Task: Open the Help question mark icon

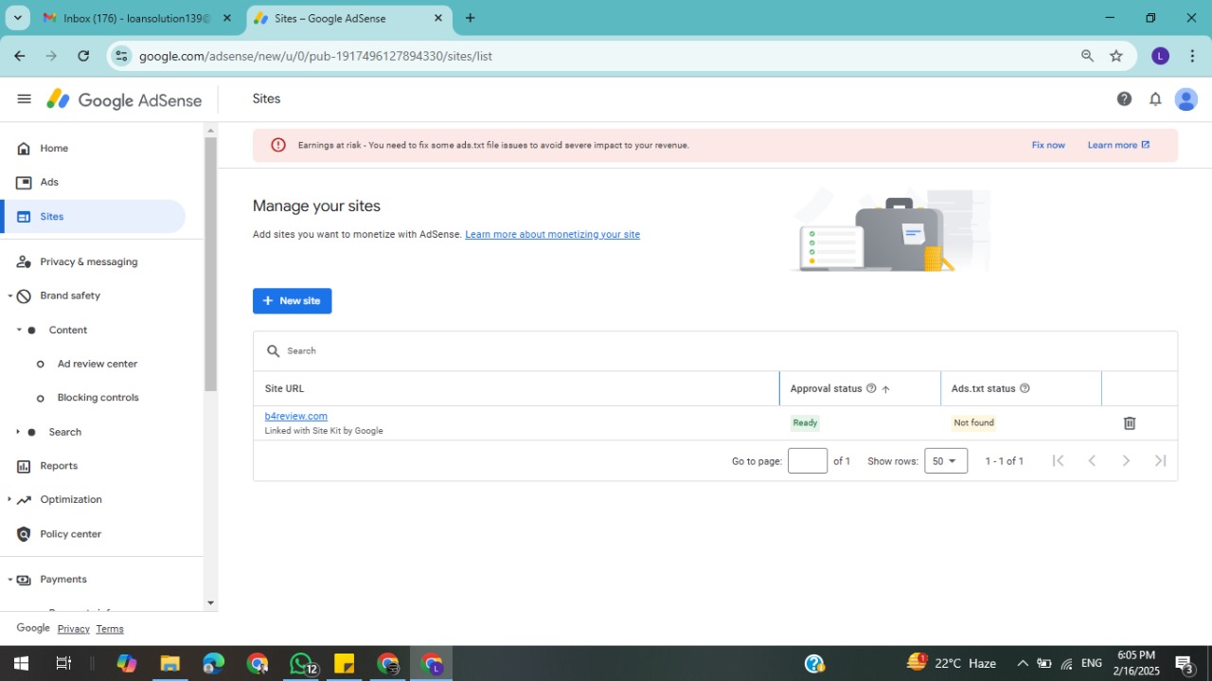Action: [1124, 99]
